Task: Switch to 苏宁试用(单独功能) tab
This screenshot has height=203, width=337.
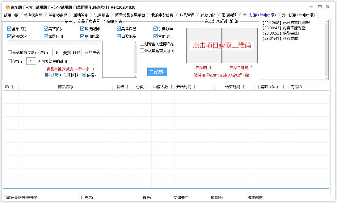Action: 298,15
